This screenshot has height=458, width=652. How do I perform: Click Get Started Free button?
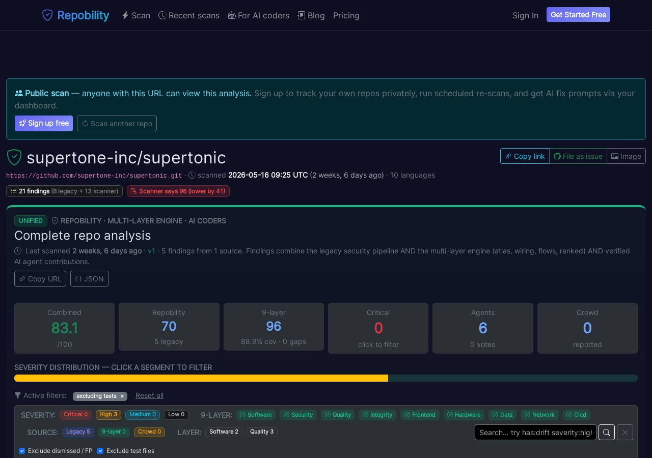tap(578, 15)
